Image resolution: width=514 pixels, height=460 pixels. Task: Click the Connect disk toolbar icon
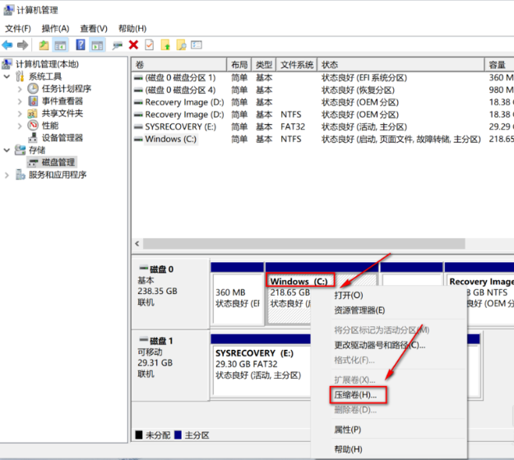click(117, 45)
